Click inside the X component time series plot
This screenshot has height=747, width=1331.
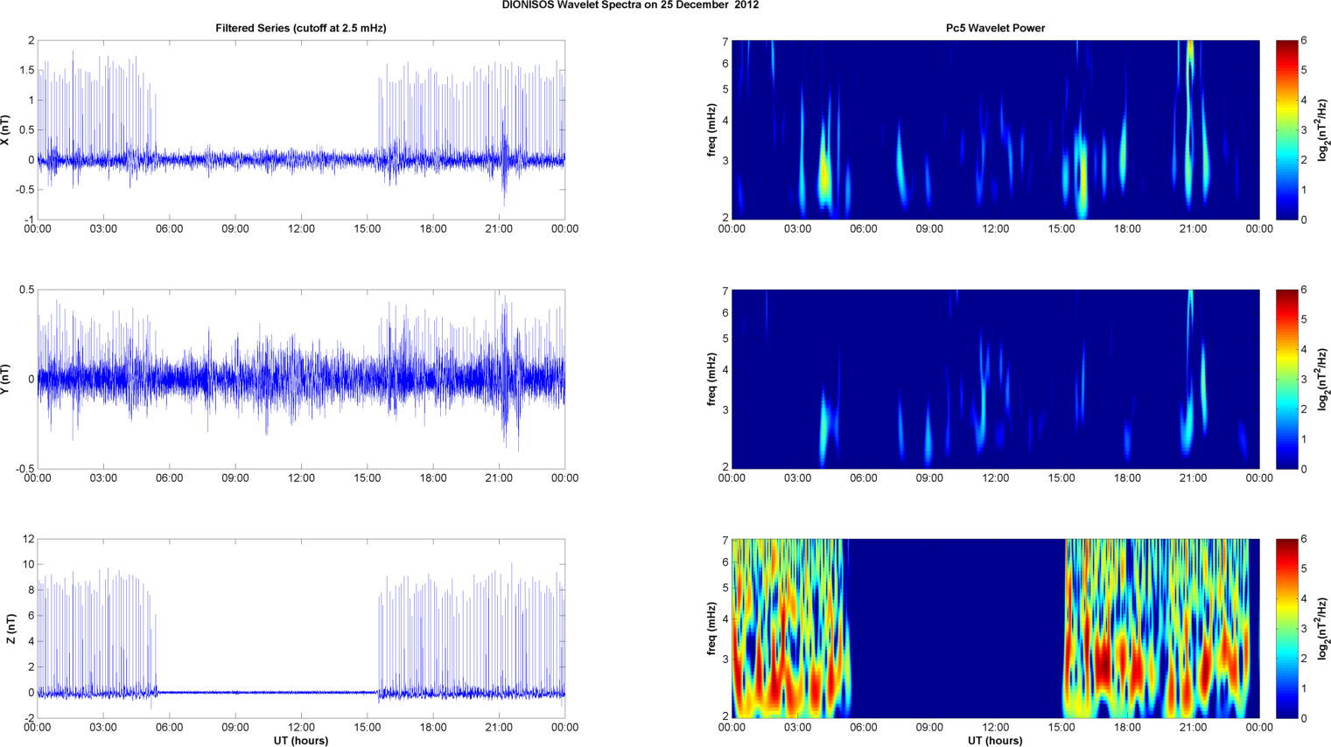pyautogui.click(x=301, y=129)
